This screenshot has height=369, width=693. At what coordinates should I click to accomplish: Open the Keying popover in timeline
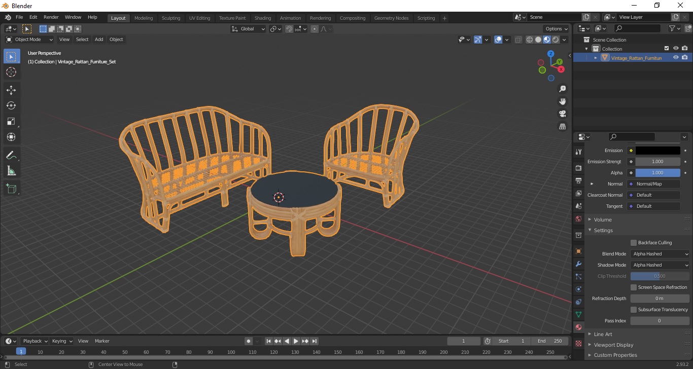coord(62,341)
